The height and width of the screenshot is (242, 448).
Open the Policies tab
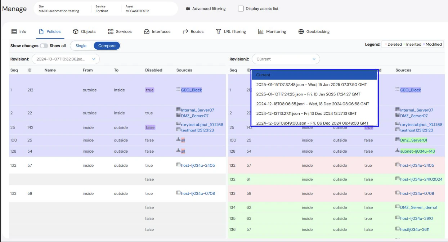pyautogui.click(x=50, y=32)
